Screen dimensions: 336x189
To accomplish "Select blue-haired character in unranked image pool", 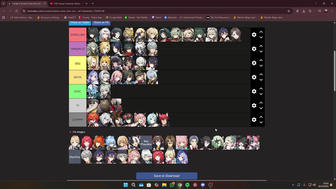I will click(110, 143).
